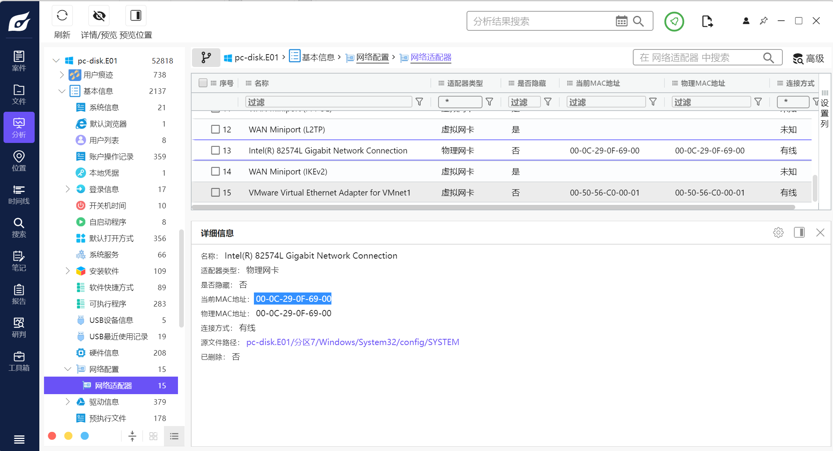Screen dimensions: 833x451
Task: Open the 案件 sidebar section
Action: 19,61
